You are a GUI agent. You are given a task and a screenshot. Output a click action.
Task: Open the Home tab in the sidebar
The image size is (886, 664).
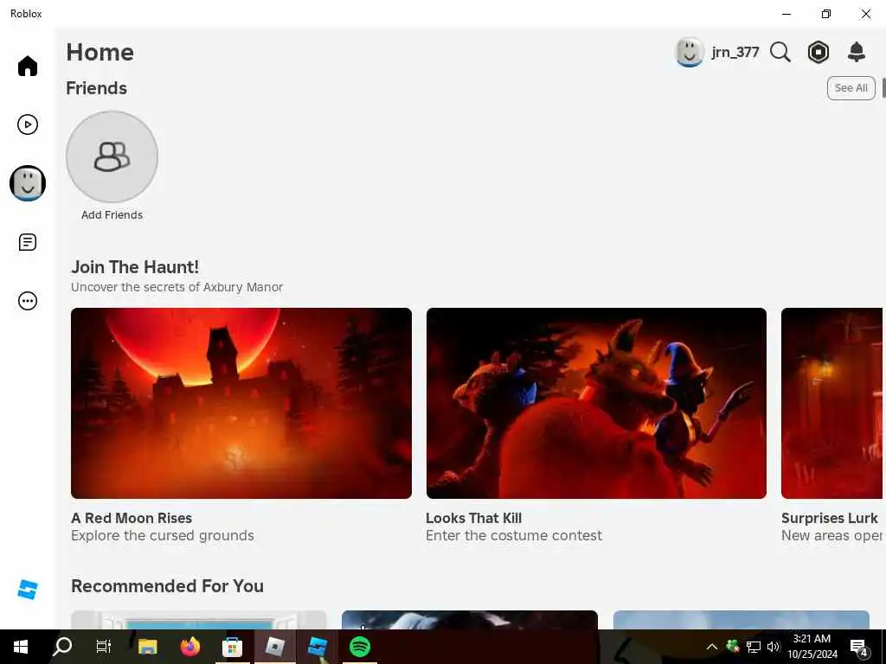tap(27, 66)
